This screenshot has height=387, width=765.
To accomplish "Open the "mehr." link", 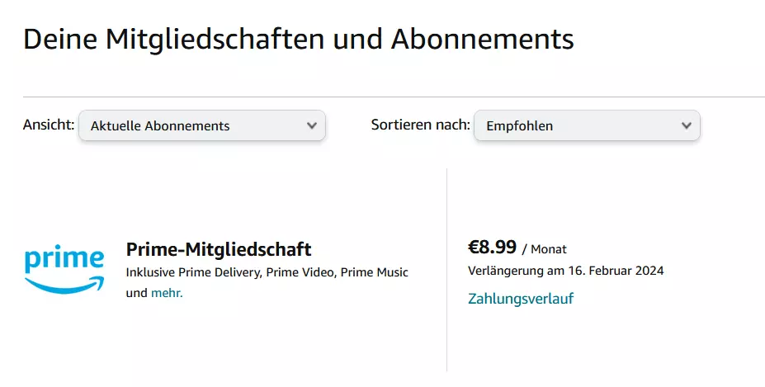I will (167, 293).
